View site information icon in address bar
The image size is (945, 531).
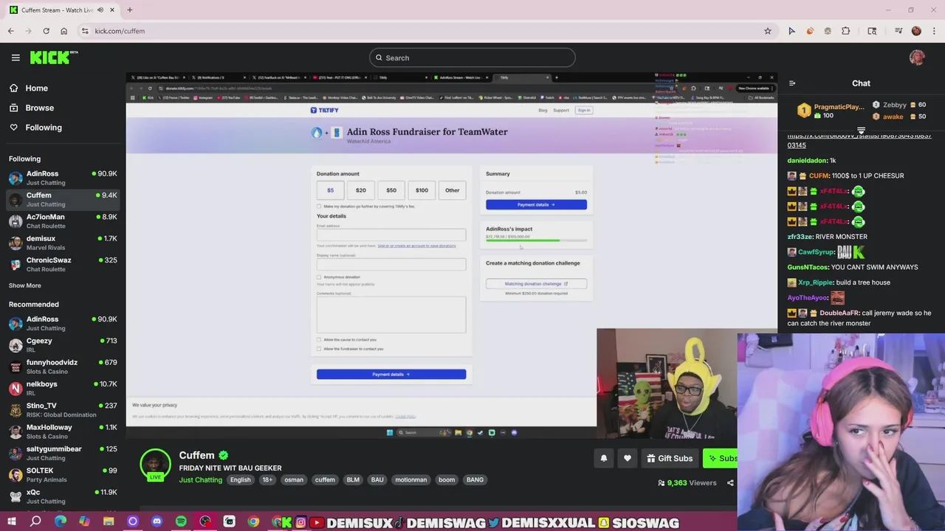85,31
